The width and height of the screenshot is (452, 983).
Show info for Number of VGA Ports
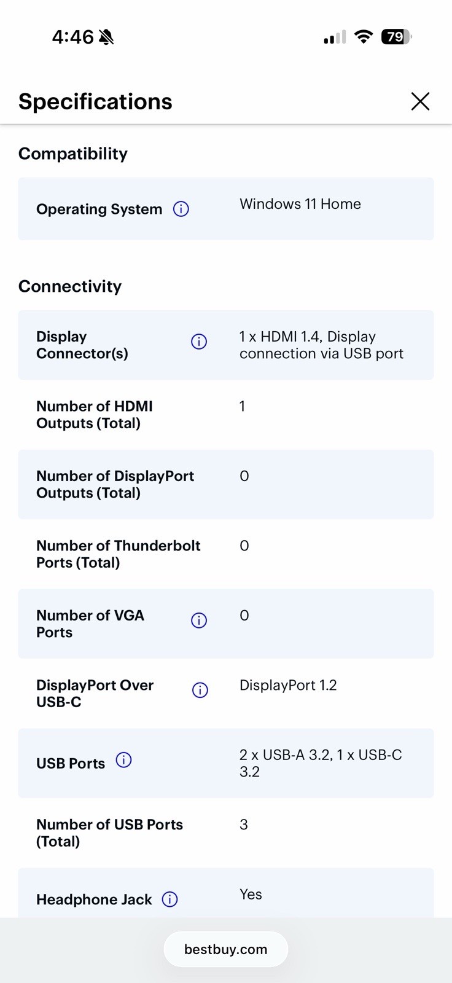tap(199, 621)
